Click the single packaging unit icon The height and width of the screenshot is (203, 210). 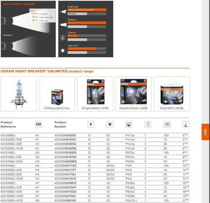[148, 124]
